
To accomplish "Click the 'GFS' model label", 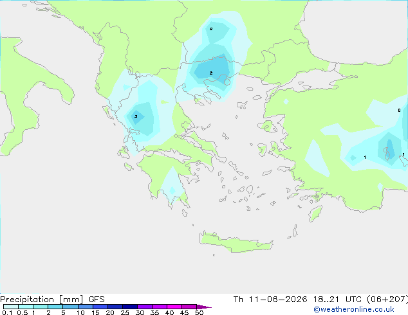I will [97, 300].
